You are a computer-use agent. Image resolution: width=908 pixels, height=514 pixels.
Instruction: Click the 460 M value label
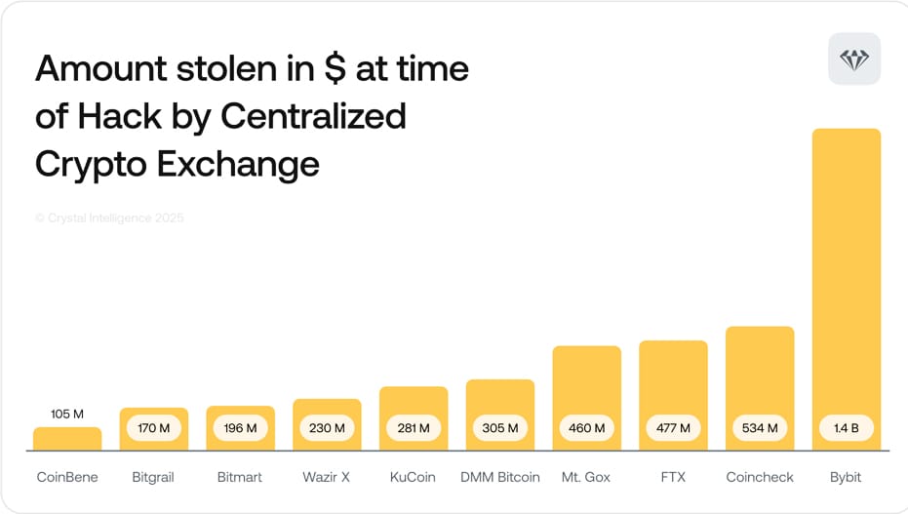tap(586, 427)
